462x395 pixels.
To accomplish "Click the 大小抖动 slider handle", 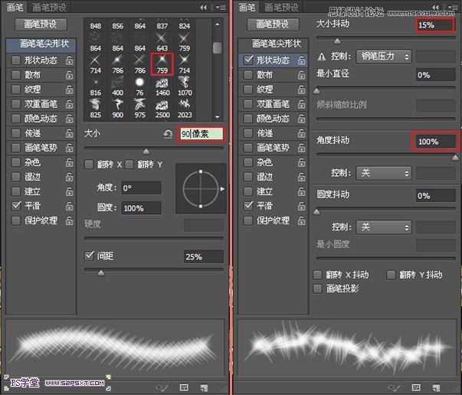I will pyautogui.click(x=337, y=41).
